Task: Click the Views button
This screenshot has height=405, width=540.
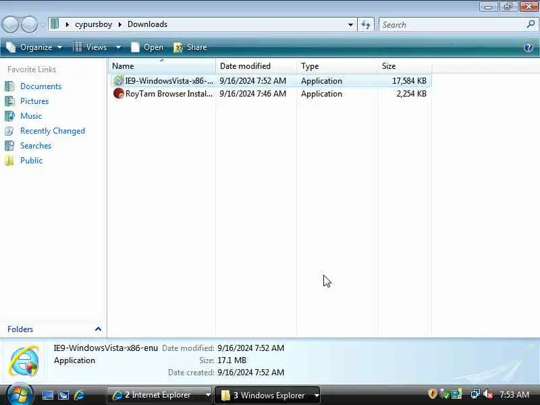Action: (90, 47)
